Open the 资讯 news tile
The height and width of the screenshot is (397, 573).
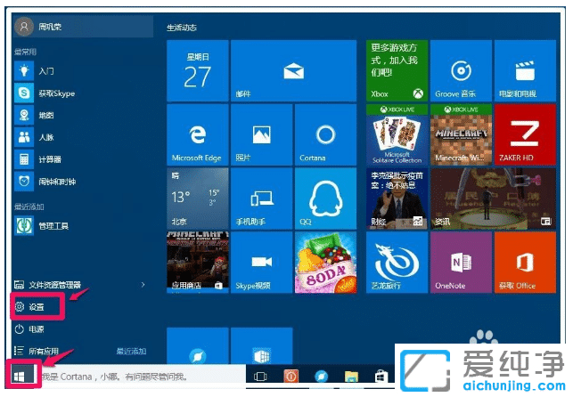[x=493, y=198]
